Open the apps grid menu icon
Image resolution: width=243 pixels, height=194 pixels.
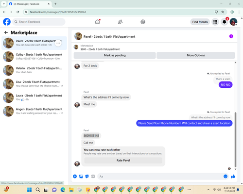click(215, 22)
